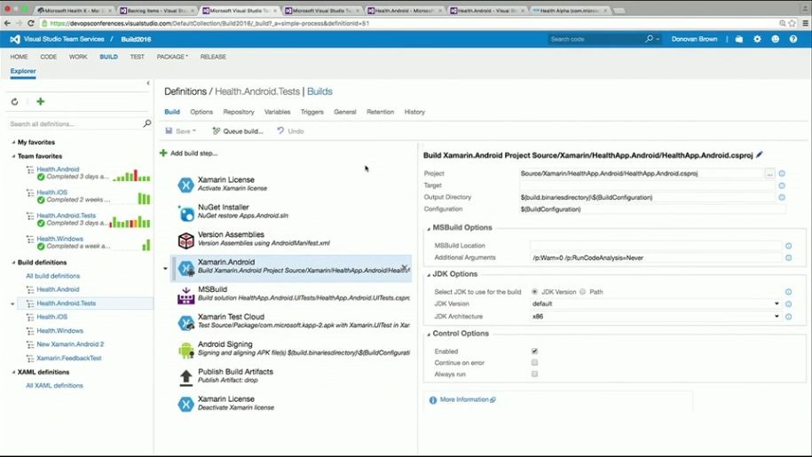The height and width of the screenshot is (457, 812).
Task: Open the smiley feedback icon
Action: click(x=776, y=39)
